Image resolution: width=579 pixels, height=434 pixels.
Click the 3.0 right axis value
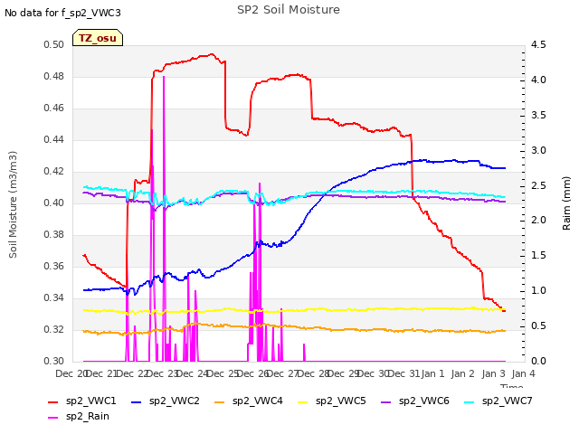click(538, 151)
